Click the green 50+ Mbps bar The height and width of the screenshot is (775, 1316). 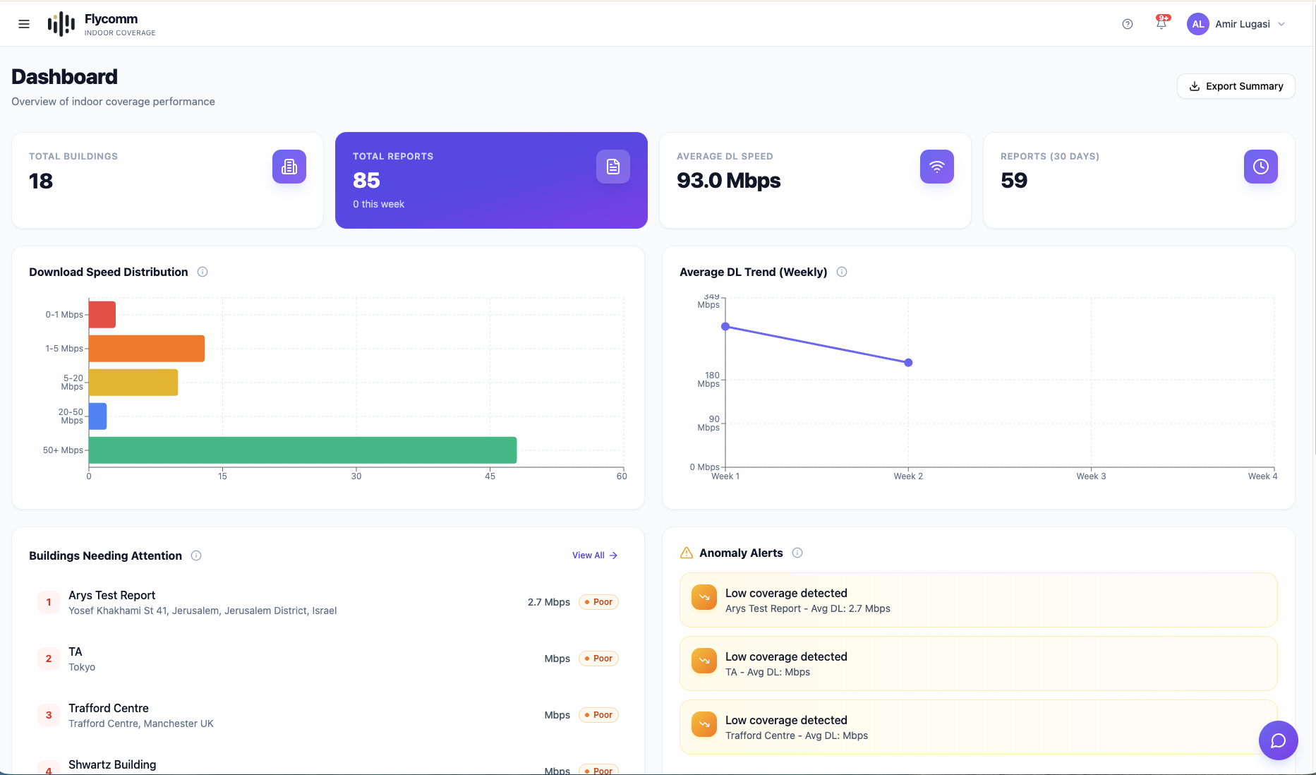coord(302,450)
